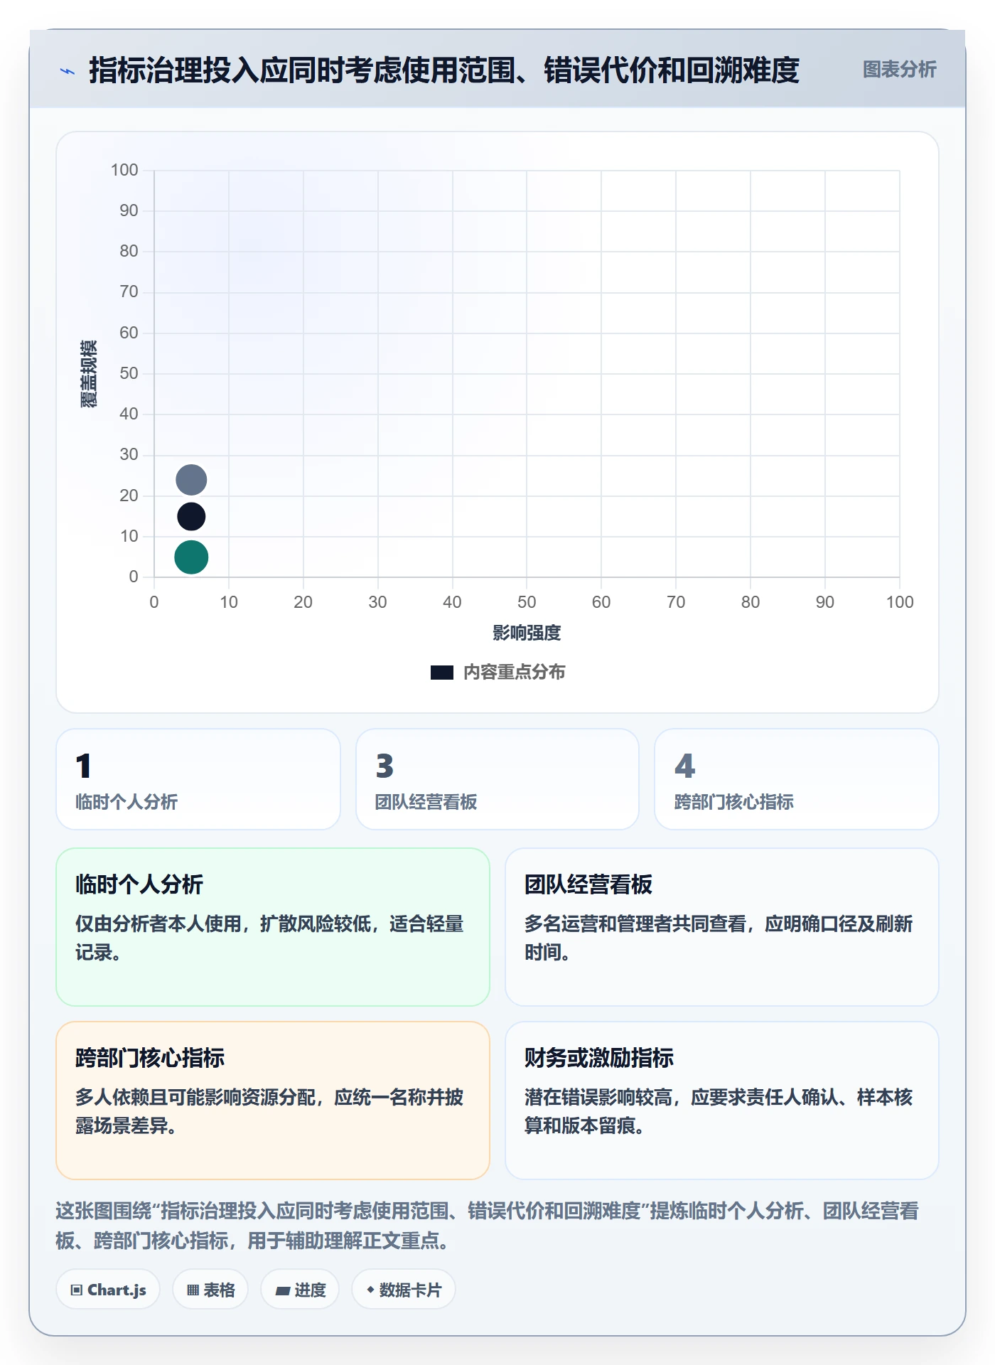Open the orange 跨部门核心指标 description card
This screenshot has width=995, height=1365.
273,1101
